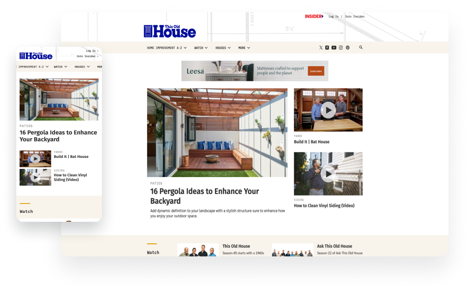Open site search with magnifier icon
The image size is (473, 293).
pos(361,48)
